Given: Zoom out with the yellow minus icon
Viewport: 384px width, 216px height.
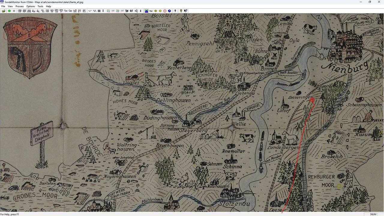Looking at the screenshot, I should [x=160, y=11].
